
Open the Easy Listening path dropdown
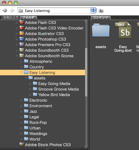tap(93, 11)
